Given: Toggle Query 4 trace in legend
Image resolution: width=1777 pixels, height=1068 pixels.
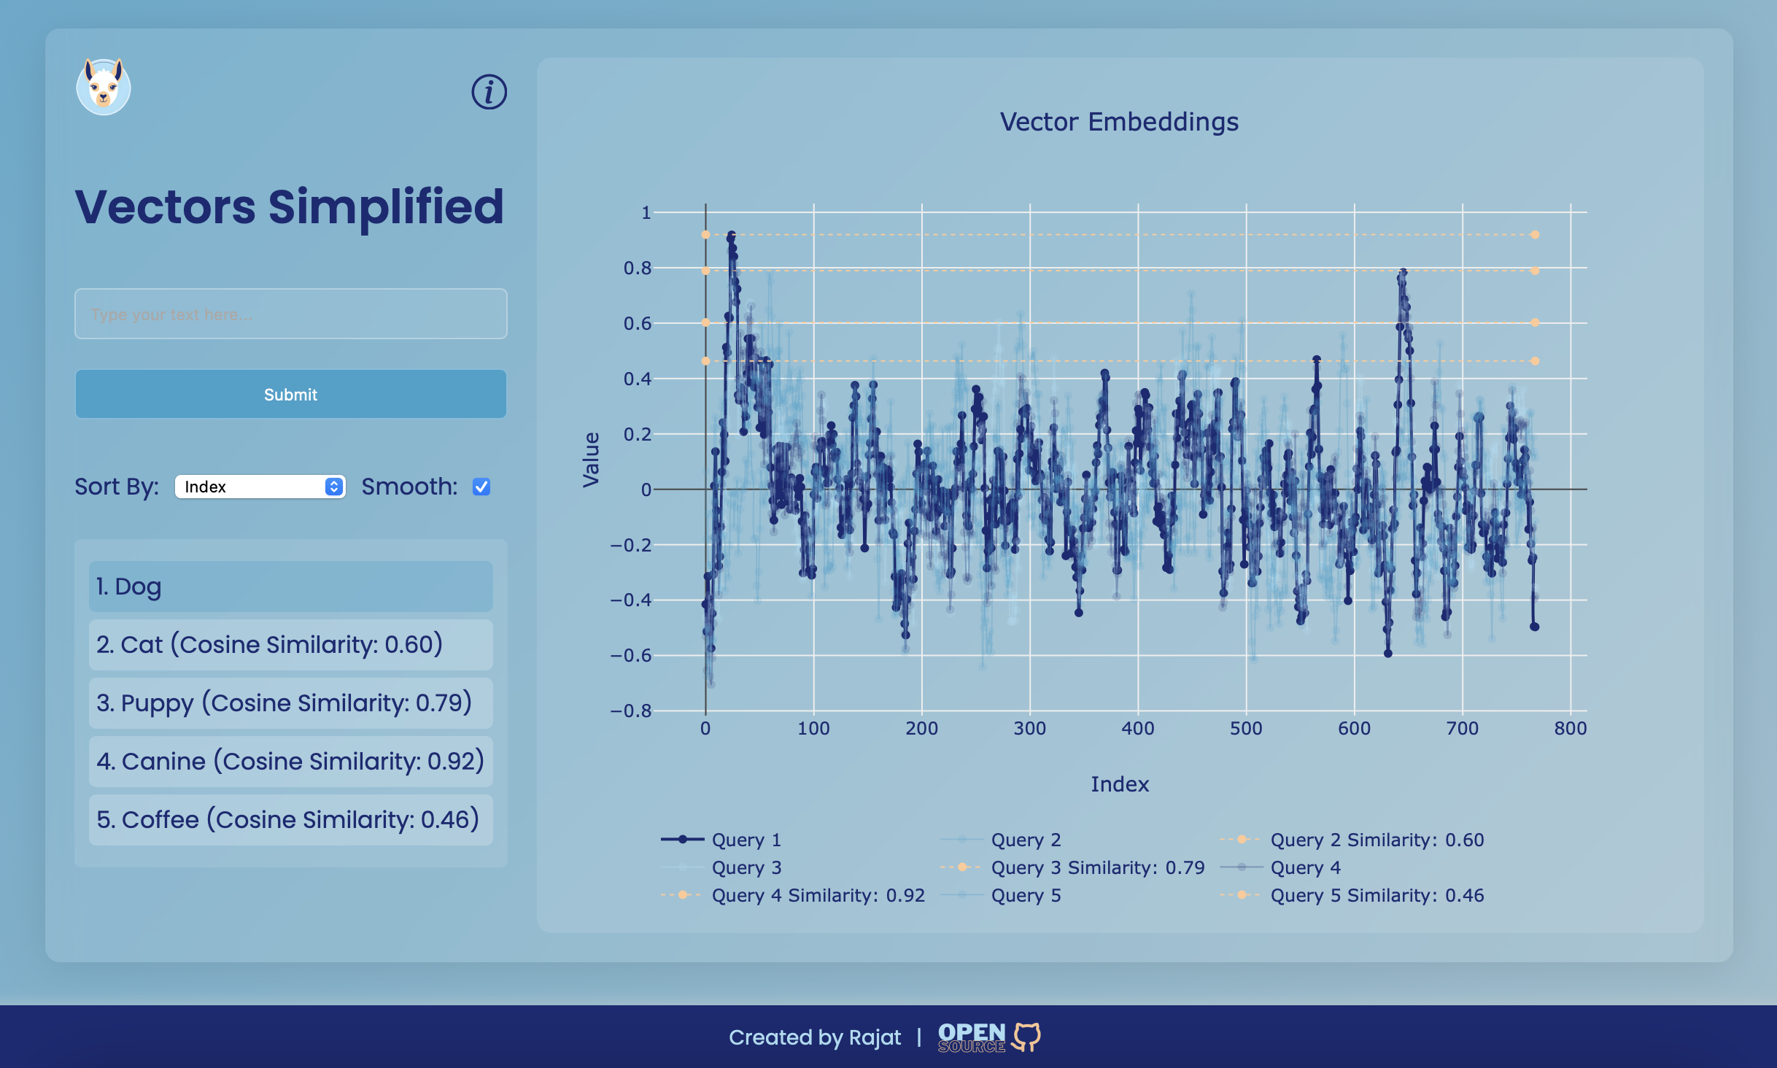Looking at the screenshot, I should [x=1305, y=867].
